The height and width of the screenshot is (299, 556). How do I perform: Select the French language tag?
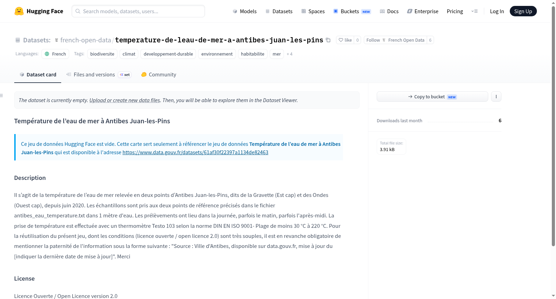56,54
